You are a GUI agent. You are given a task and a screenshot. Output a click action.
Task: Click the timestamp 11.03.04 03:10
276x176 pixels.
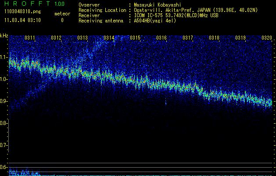click(x=22, y=20)
